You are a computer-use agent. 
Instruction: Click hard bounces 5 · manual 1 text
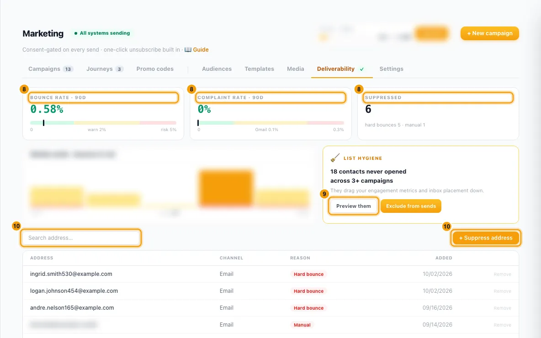(x=395, y=125)
